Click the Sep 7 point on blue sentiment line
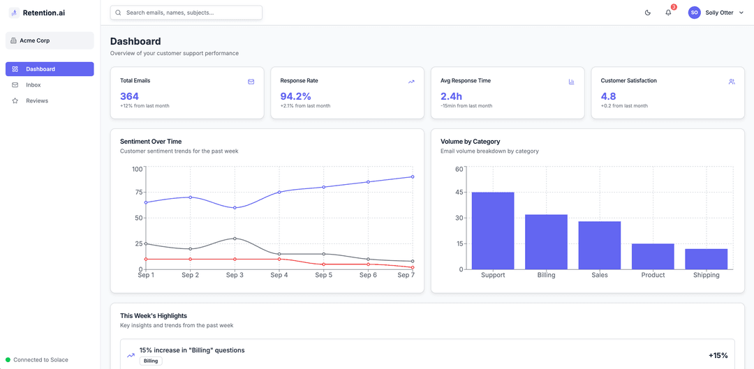 coord(413,176)
